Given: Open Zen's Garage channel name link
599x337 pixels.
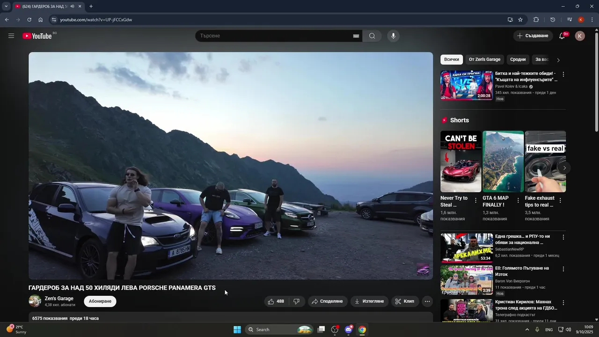Looking at the screenshot, I should [x=59, y=299].
